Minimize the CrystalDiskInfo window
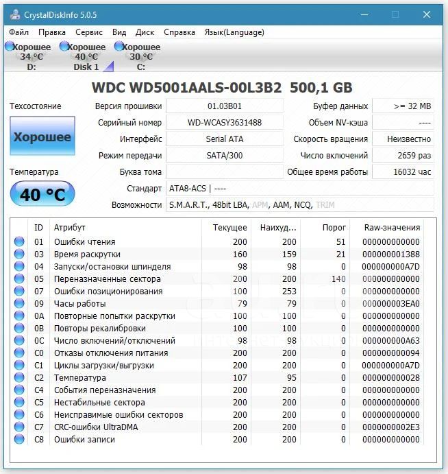The width and height of the screenshot is (448, 474). (x=364, y=14)
